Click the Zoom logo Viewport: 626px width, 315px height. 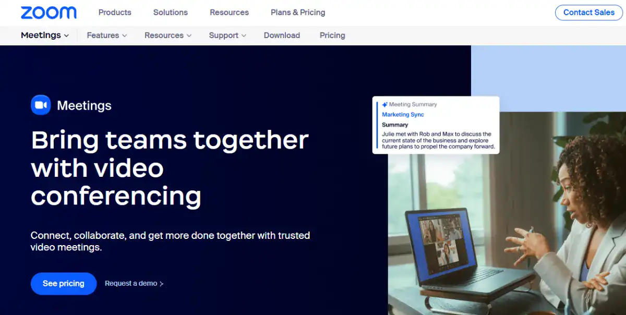(49, 13)
